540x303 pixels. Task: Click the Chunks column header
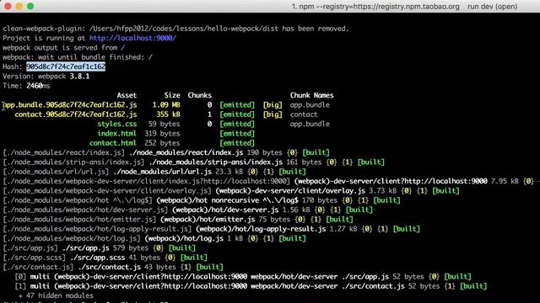pos(200,95)
